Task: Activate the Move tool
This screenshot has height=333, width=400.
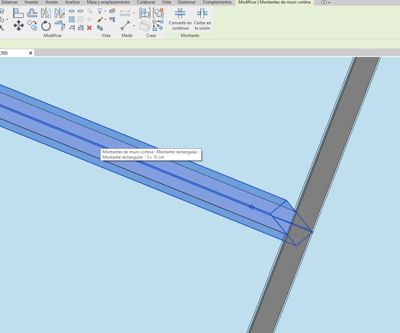Action: pos(18,26)
